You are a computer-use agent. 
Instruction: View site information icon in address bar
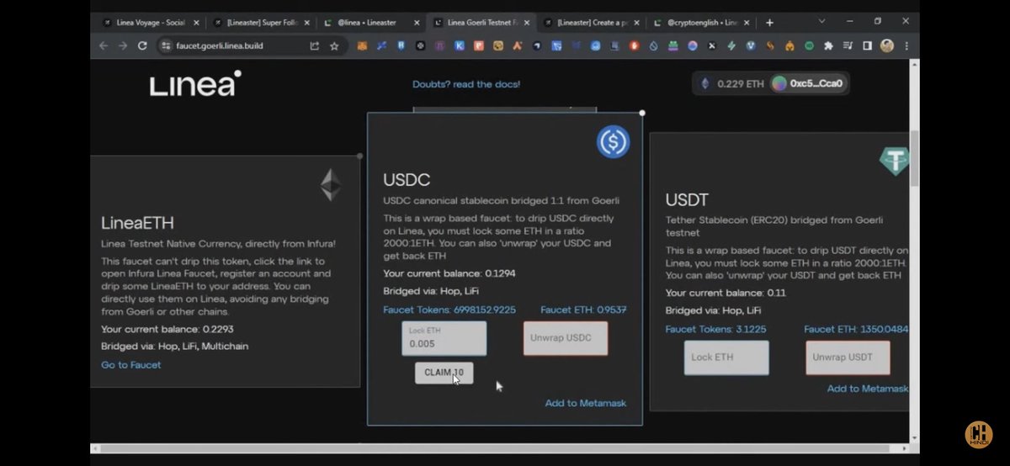point(166,46)
